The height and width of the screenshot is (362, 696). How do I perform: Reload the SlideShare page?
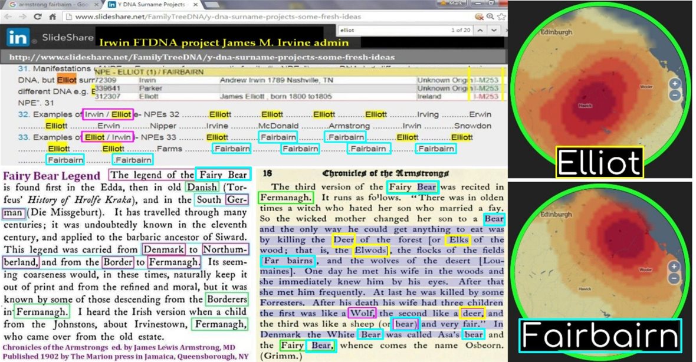[x=38, y=17]
